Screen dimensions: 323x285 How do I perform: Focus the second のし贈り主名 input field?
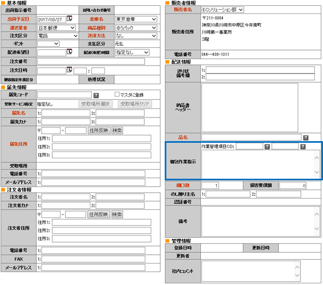pyautogui.click(x=278, y=194)
